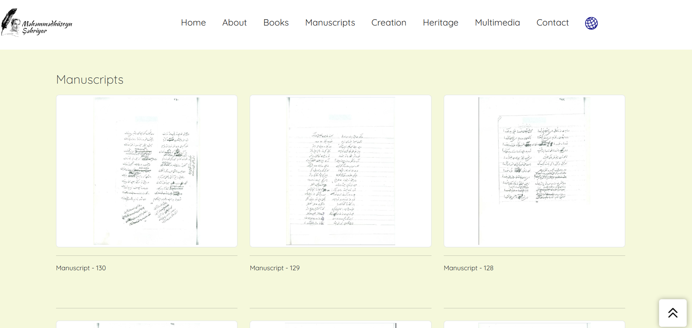Open the Manuscript 129 thumbnail image
The height and width of the screenshot is (328, 692).
pos(341,171)
